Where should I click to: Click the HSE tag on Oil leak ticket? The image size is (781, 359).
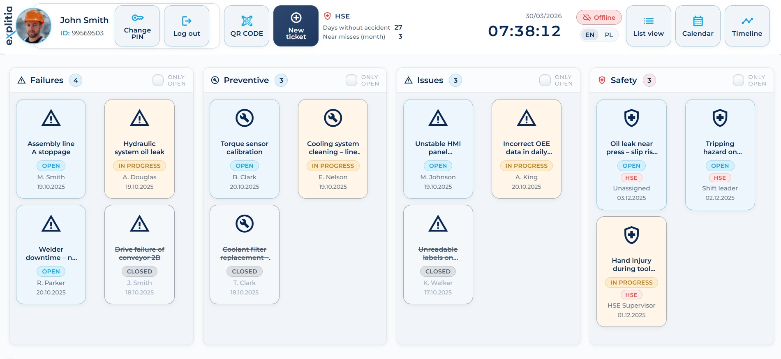[x=631, y=178]
